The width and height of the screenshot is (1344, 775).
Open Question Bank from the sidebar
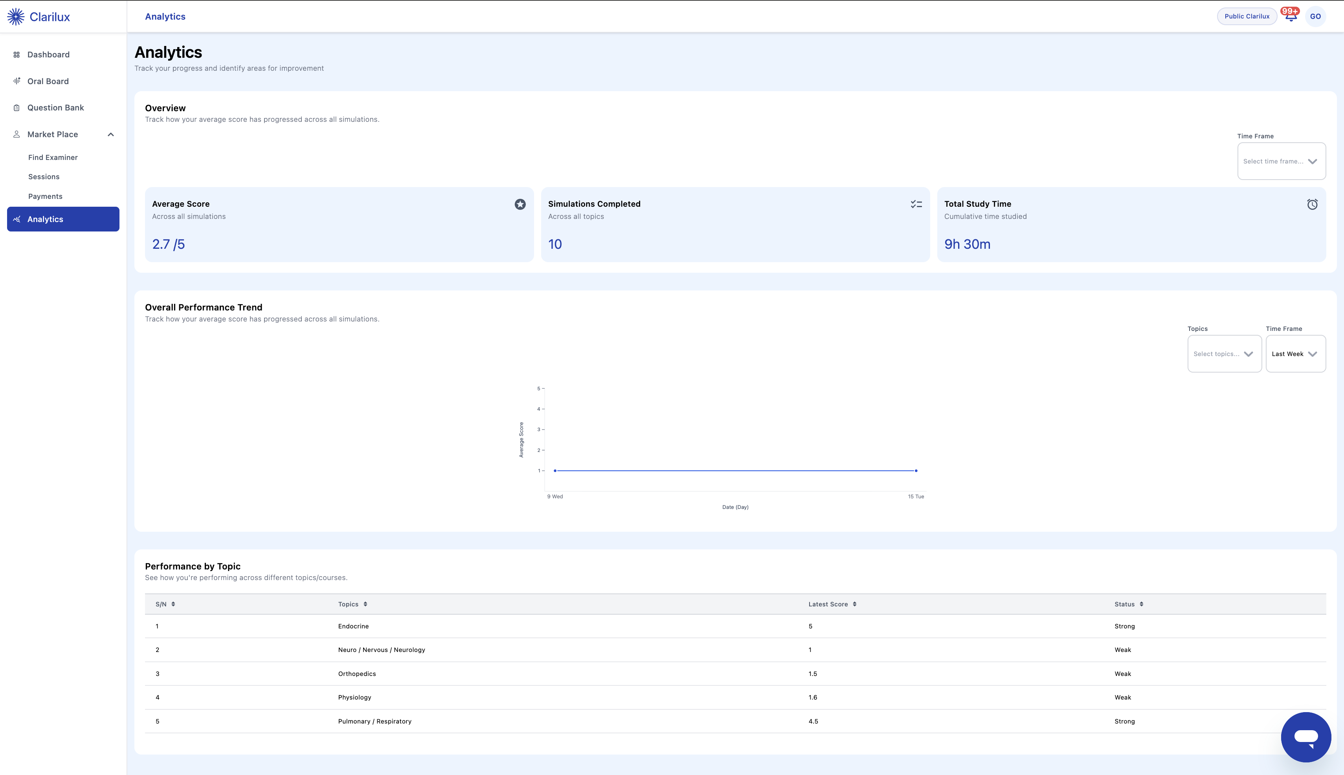[63, 108]
